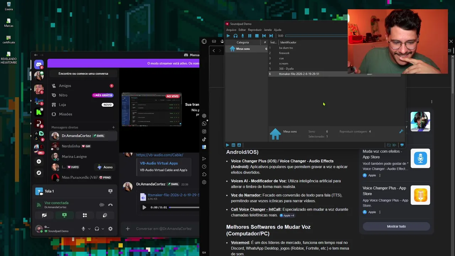Screen dimensions: 455x256
Task: Open the Discord home icon
Action: coord(39,65)
